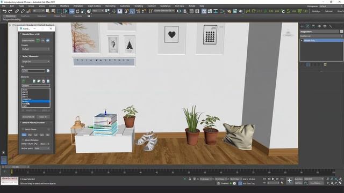Open the selection filter All dropdown
Viewport: 344px width, 193px height.
click(x=38, y=11)
